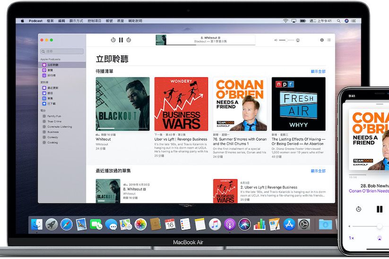Open the episode info icon in toolbar

point(322,40)
